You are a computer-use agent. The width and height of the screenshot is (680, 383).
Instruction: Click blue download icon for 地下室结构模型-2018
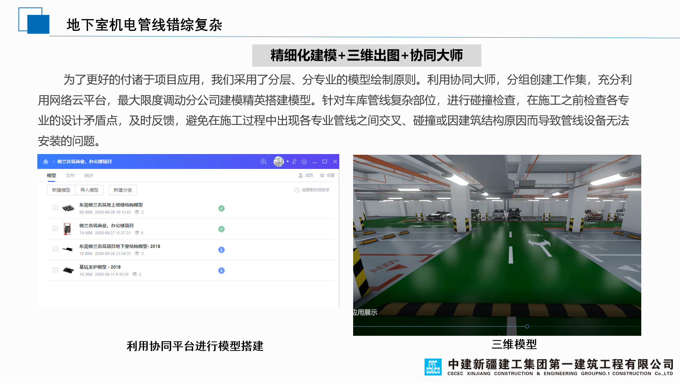click(221, 250)
